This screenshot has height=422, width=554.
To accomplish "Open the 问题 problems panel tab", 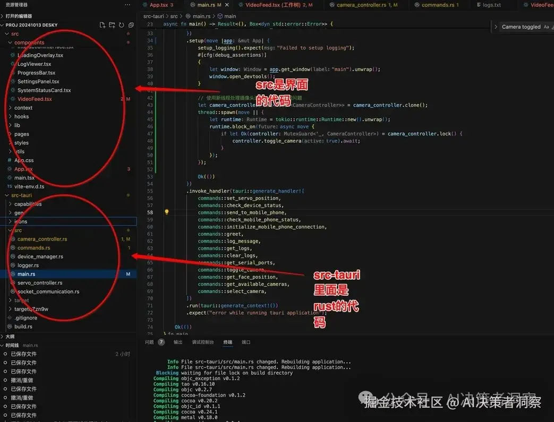I will [x=149, y=342].
